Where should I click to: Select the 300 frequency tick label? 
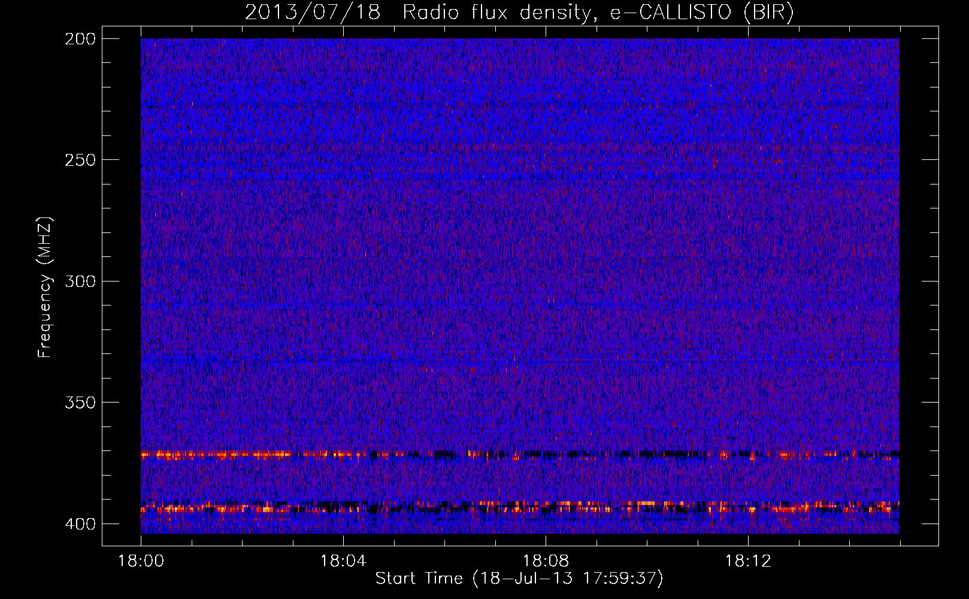[80, 282]
